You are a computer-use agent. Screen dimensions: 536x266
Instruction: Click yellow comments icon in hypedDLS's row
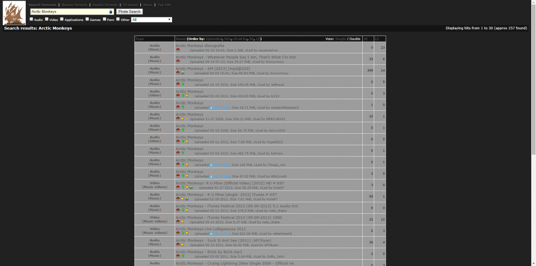(187, 142)
